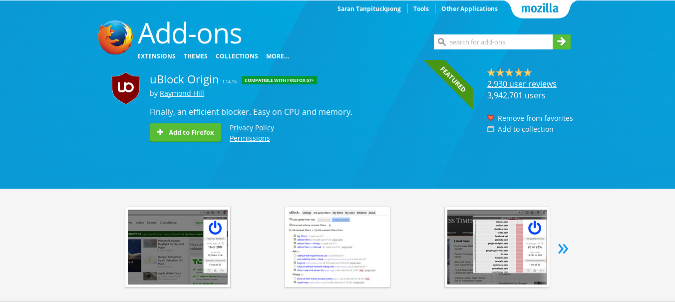This screenshot has width=675, height=302.
Task: Open the Collections menu
Action: [x=237, y=56]
